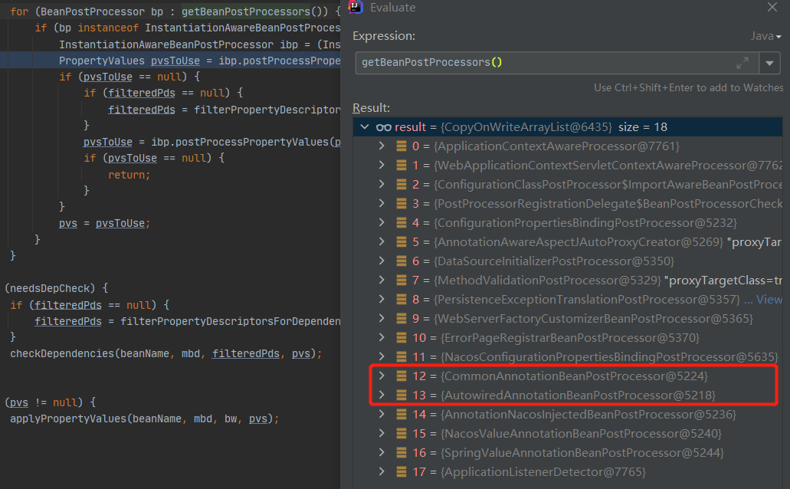Click the IntelliJ logo in Evaluate title
Screen dimensions: 790x489
point(356,7)
